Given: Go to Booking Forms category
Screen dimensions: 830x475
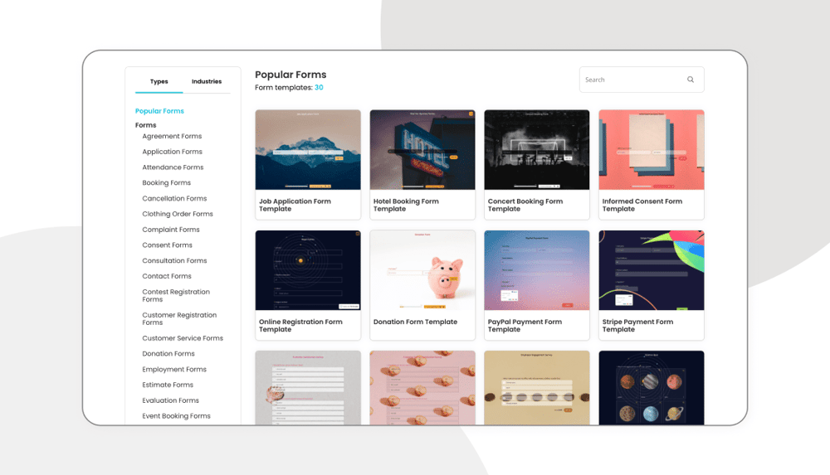Looking at the screenshot, I should [x=166, y=183].
